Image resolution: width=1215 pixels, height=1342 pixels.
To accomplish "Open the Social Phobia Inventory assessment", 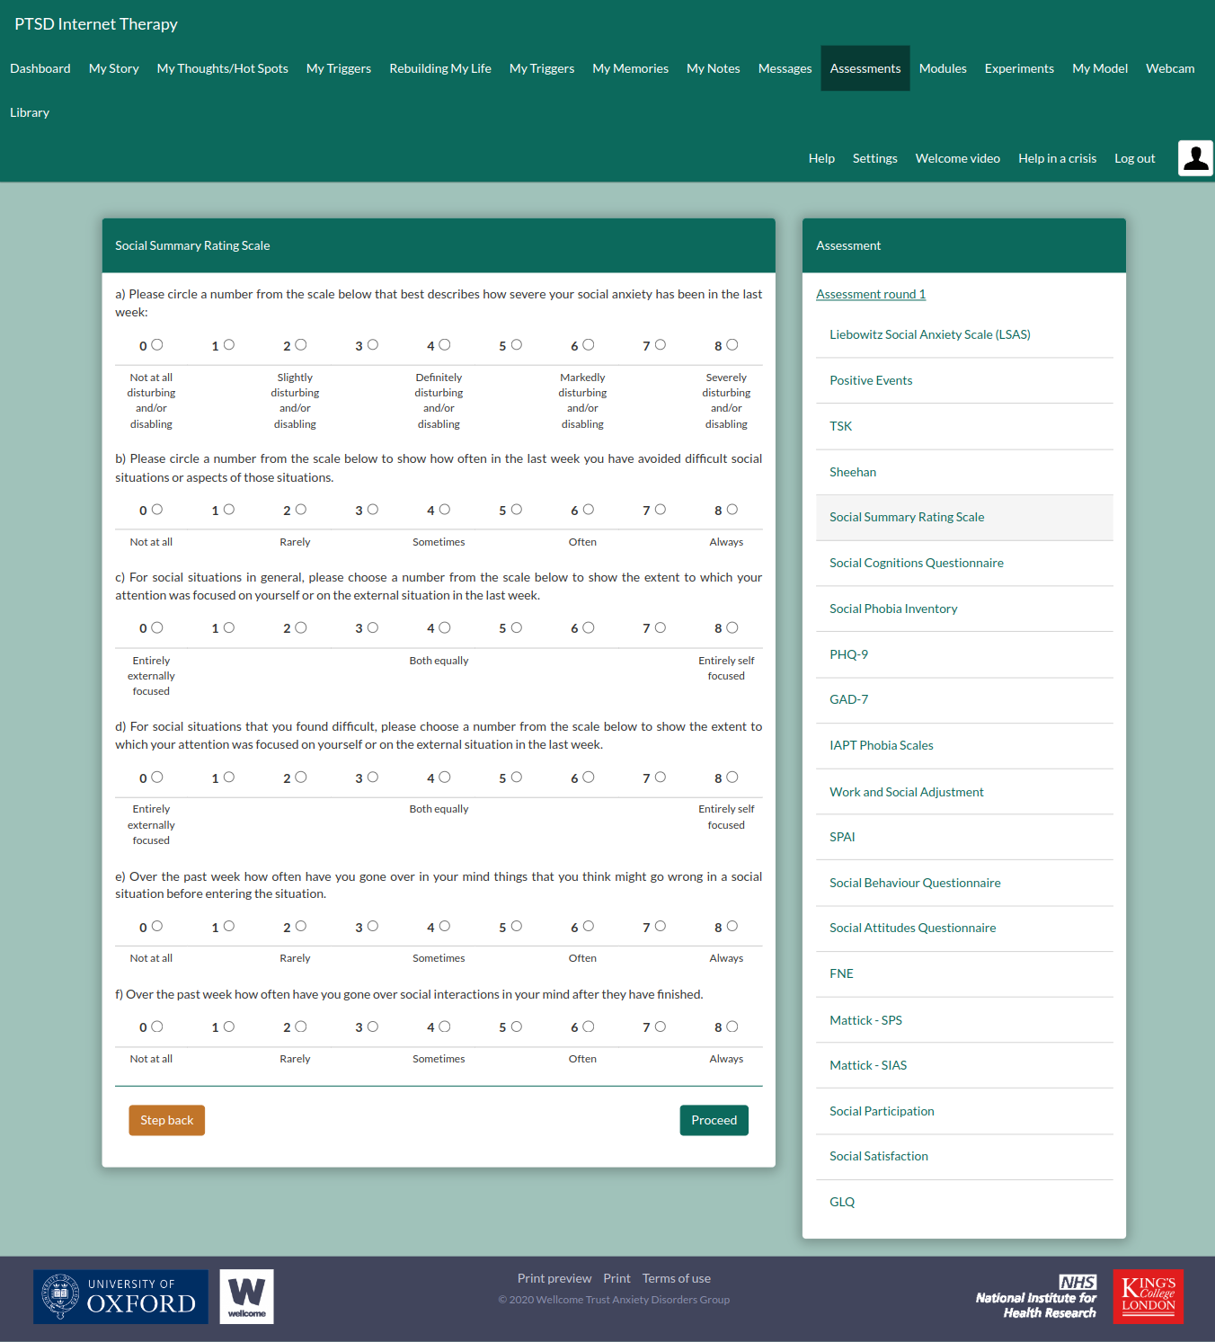I will tap(893, 609).
